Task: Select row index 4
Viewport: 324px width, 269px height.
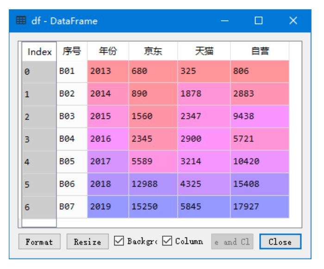Action: pyautogui.click(x=39, y=162)
